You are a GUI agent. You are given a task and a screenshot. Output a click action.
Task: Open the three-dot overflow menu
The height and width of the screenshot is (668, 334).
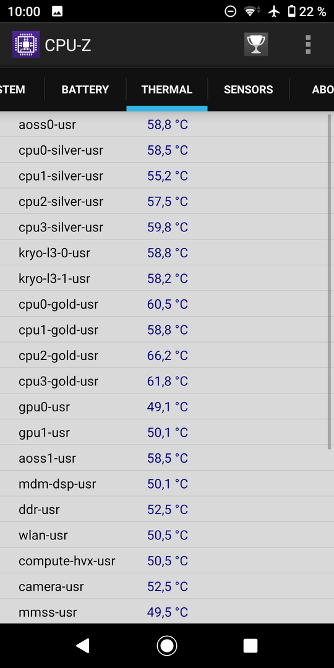click(x=308, y=45)
